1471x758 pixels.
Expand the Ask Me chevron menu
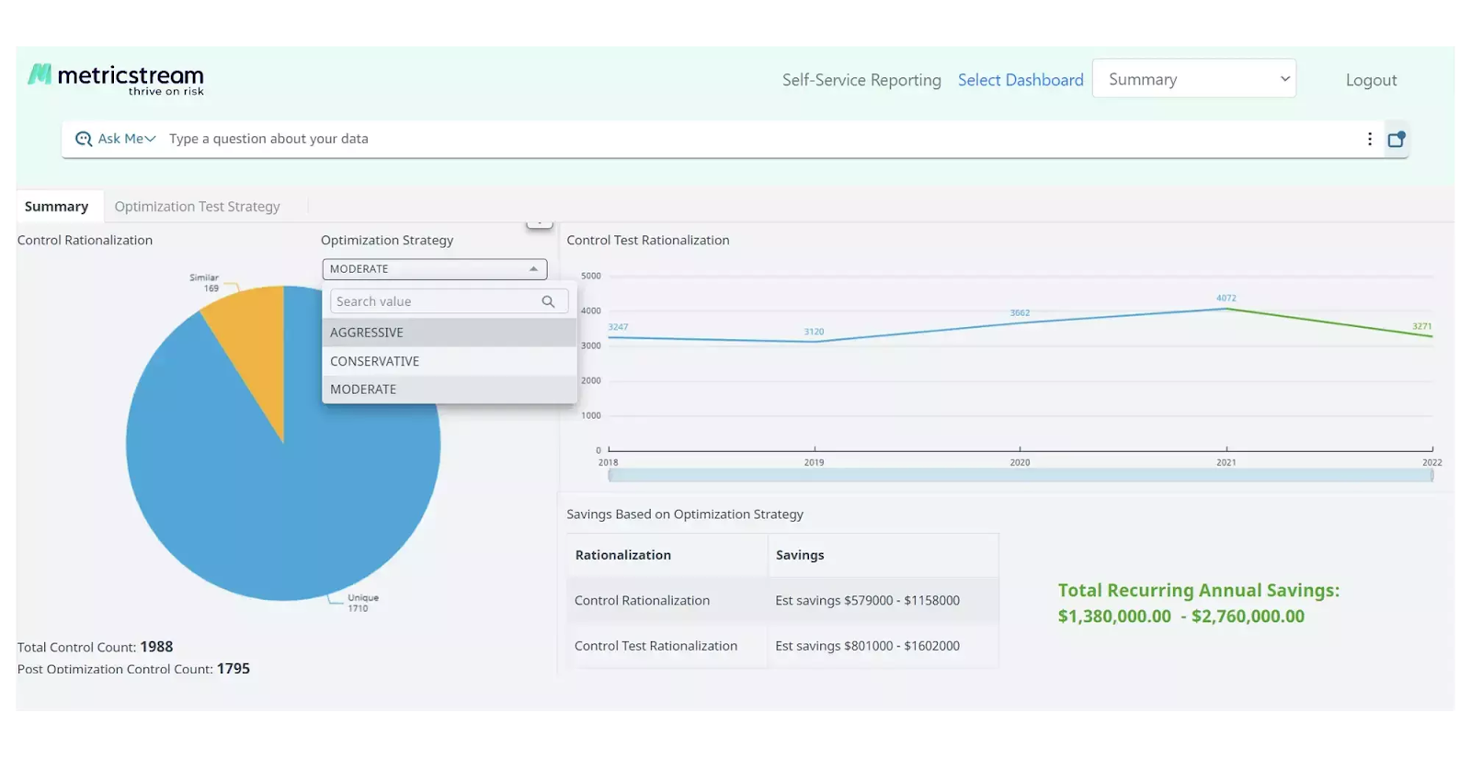point(150,139)
